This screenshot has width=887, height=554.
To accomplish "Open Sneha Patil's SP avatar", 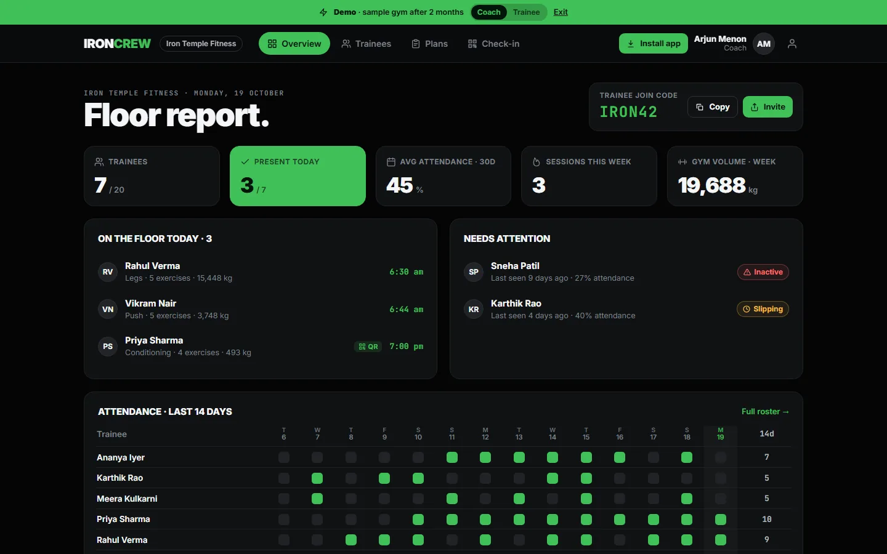I will click(474, 272).
